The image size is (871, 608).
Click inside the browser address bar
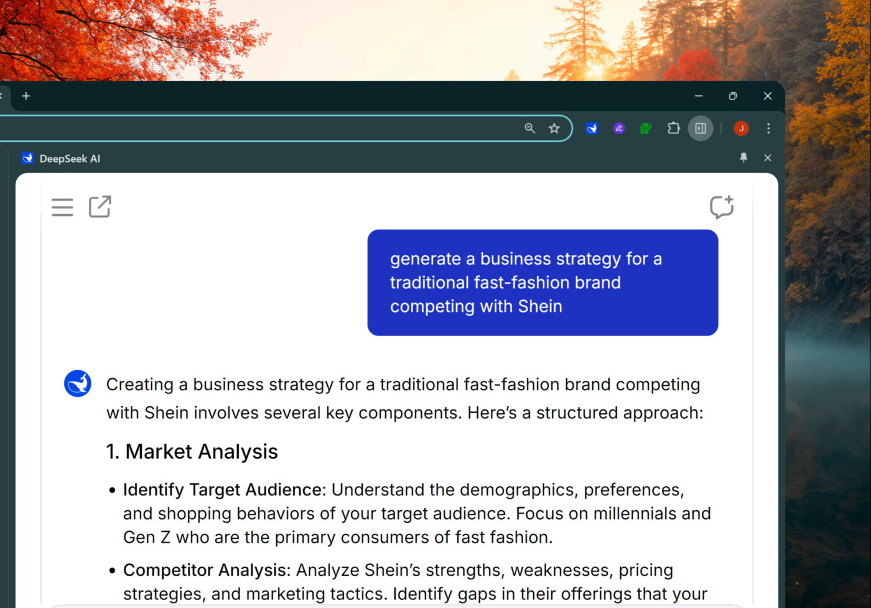coord(249,128)
